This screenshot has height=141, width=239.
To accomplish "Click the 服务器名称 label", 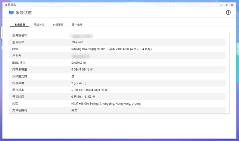I will [x=19, y=35].
